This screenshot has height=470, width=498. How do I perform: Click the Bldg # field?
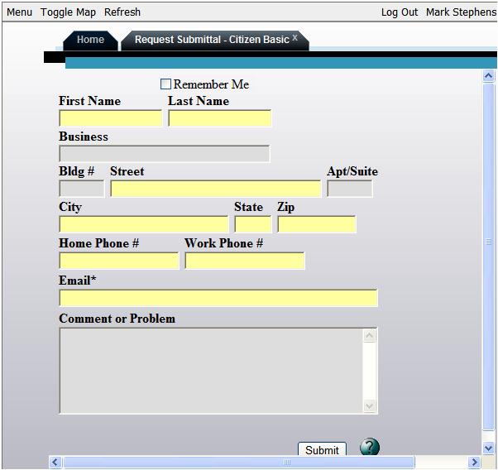(82, 189)
